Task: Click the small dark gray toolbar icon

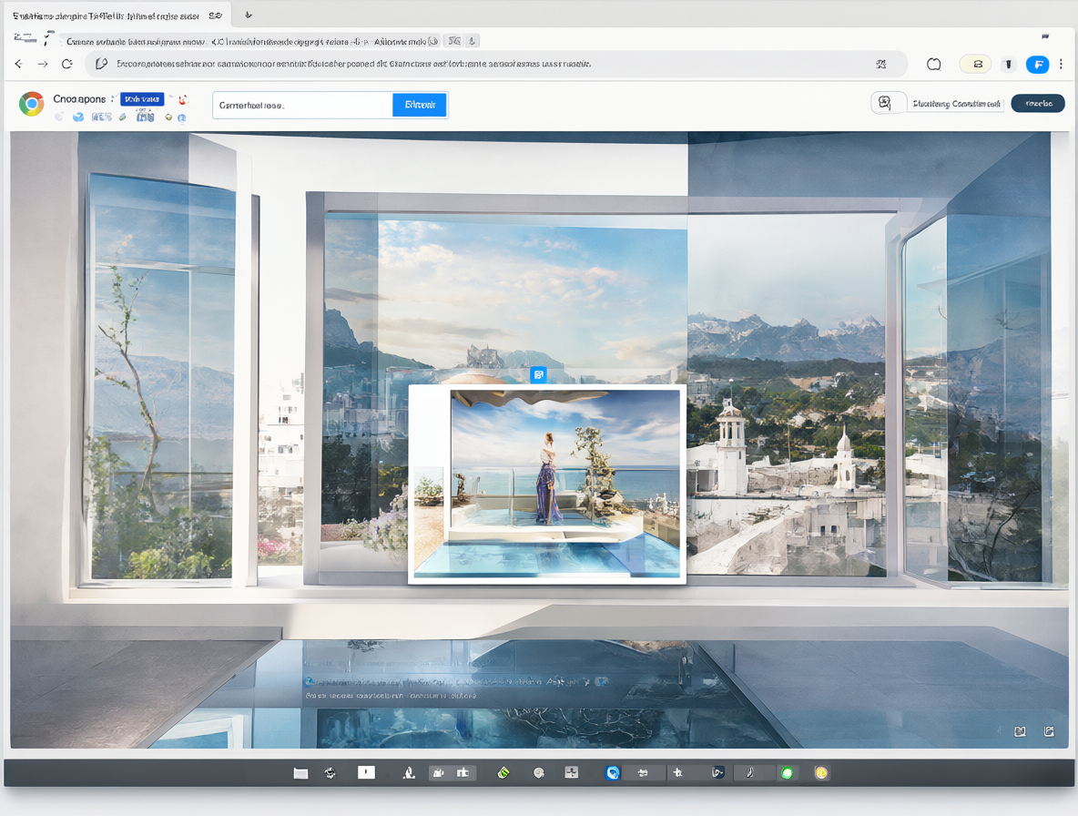Action: point(1008,64)
